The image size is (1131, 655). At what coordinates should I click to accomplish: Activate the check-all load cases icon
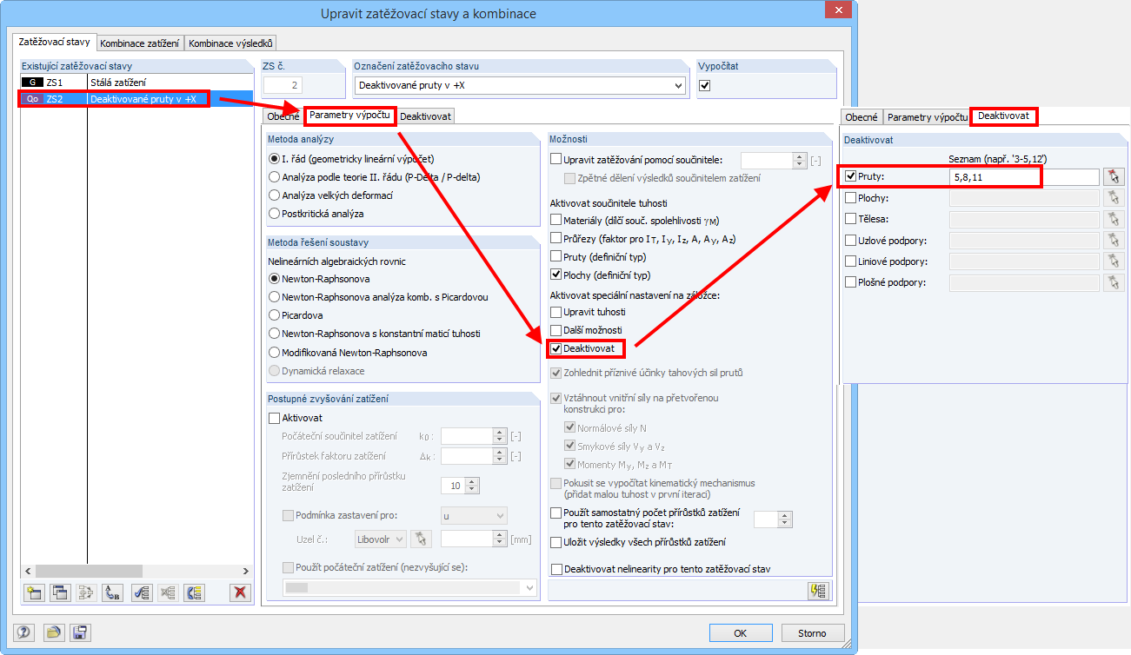click(x=142, y=592)
